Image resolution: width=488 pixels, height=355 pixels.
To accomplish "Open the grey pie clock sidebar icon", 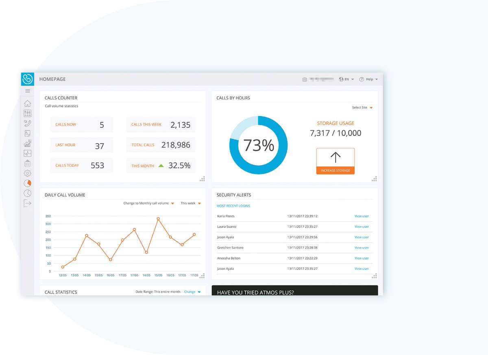I will point(28,194).
